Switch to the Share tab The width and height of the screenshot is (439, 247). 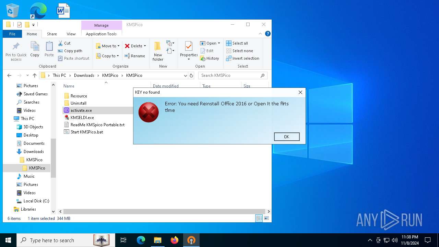click(52, 34)
